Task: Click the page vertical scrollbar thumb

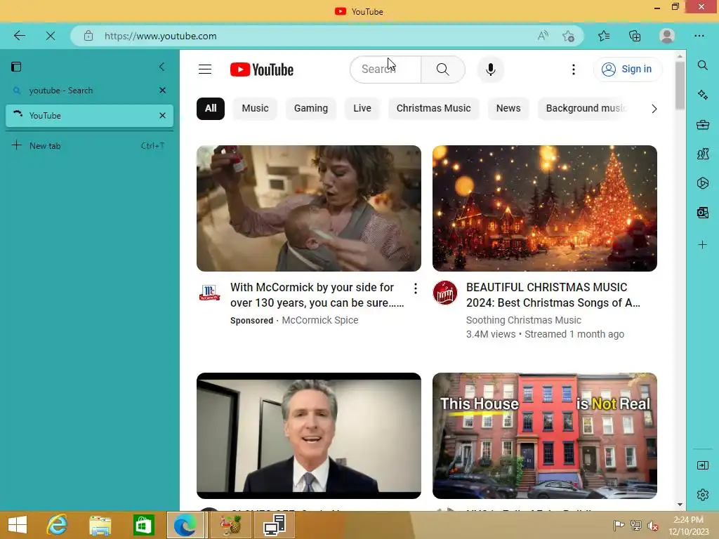Action: click(680, 85)
